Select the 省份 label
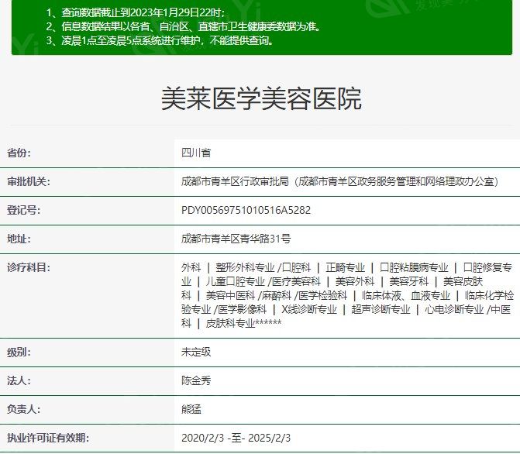This screenshot has height=454, width=520. click(x=19, y=153)
